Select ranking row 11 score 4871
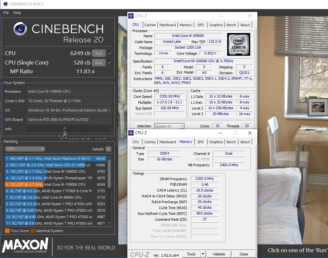The height and width of the screenshot is (258, 328). tap(56, 223)
